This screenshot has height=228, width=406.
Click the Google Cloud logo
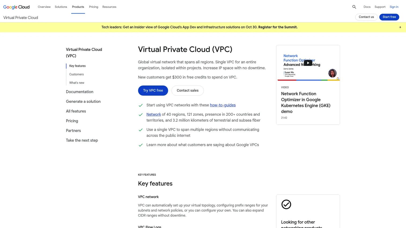(x=16, y=7)
